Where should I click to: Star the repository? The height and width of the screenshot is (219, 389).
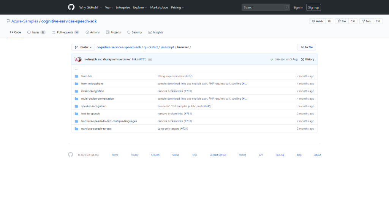342,21
